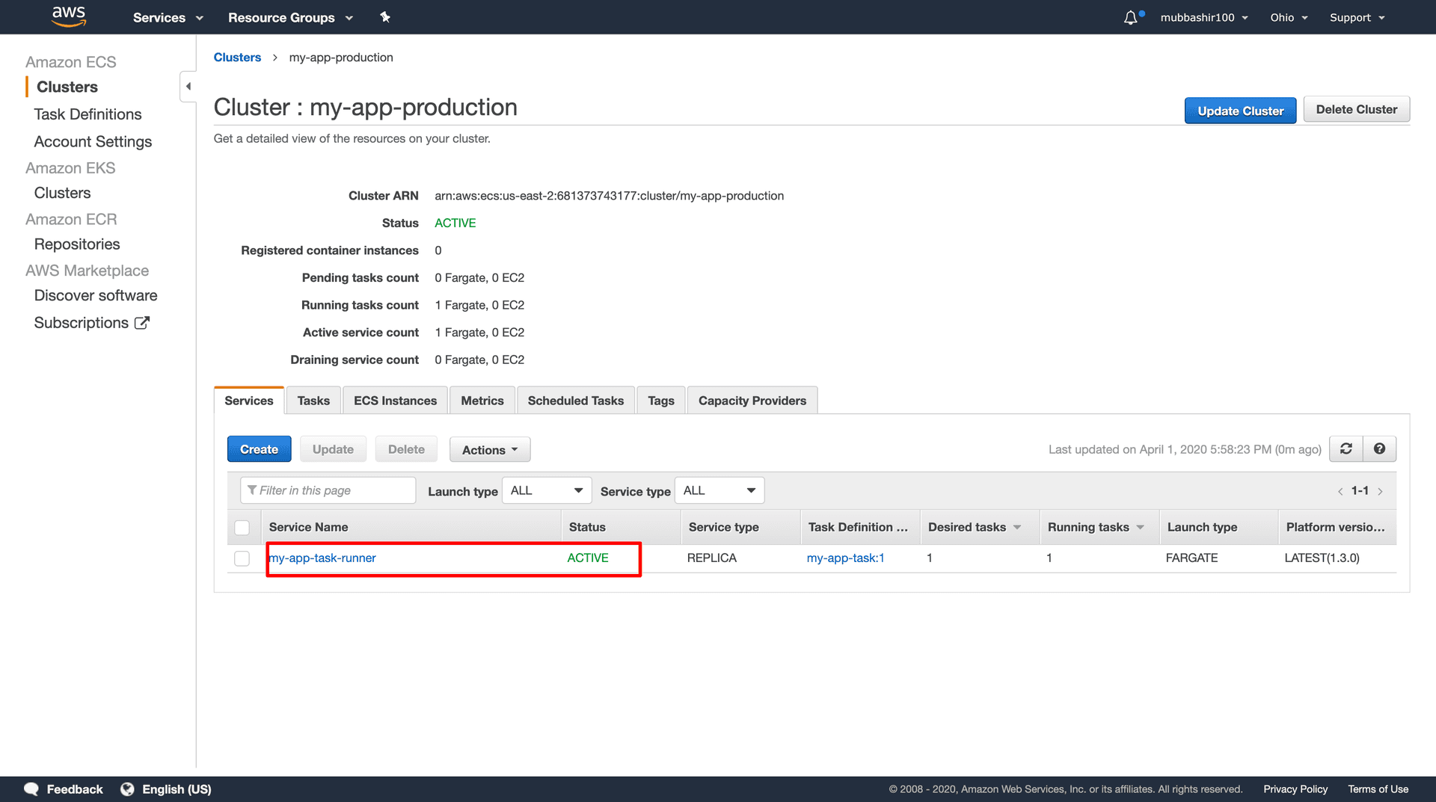
Task: Click the Terms of Use footer link
Action: [1378, 789]
